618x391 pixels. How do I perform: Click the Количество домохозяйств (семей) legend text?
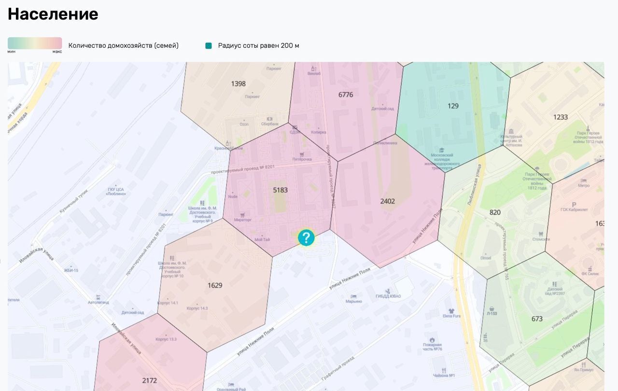click(x=124, y=45)
